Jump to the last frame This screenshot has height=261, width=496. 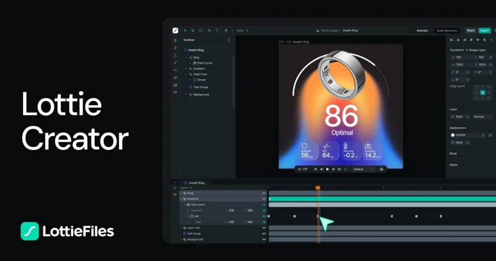click(x=340, y=169)
